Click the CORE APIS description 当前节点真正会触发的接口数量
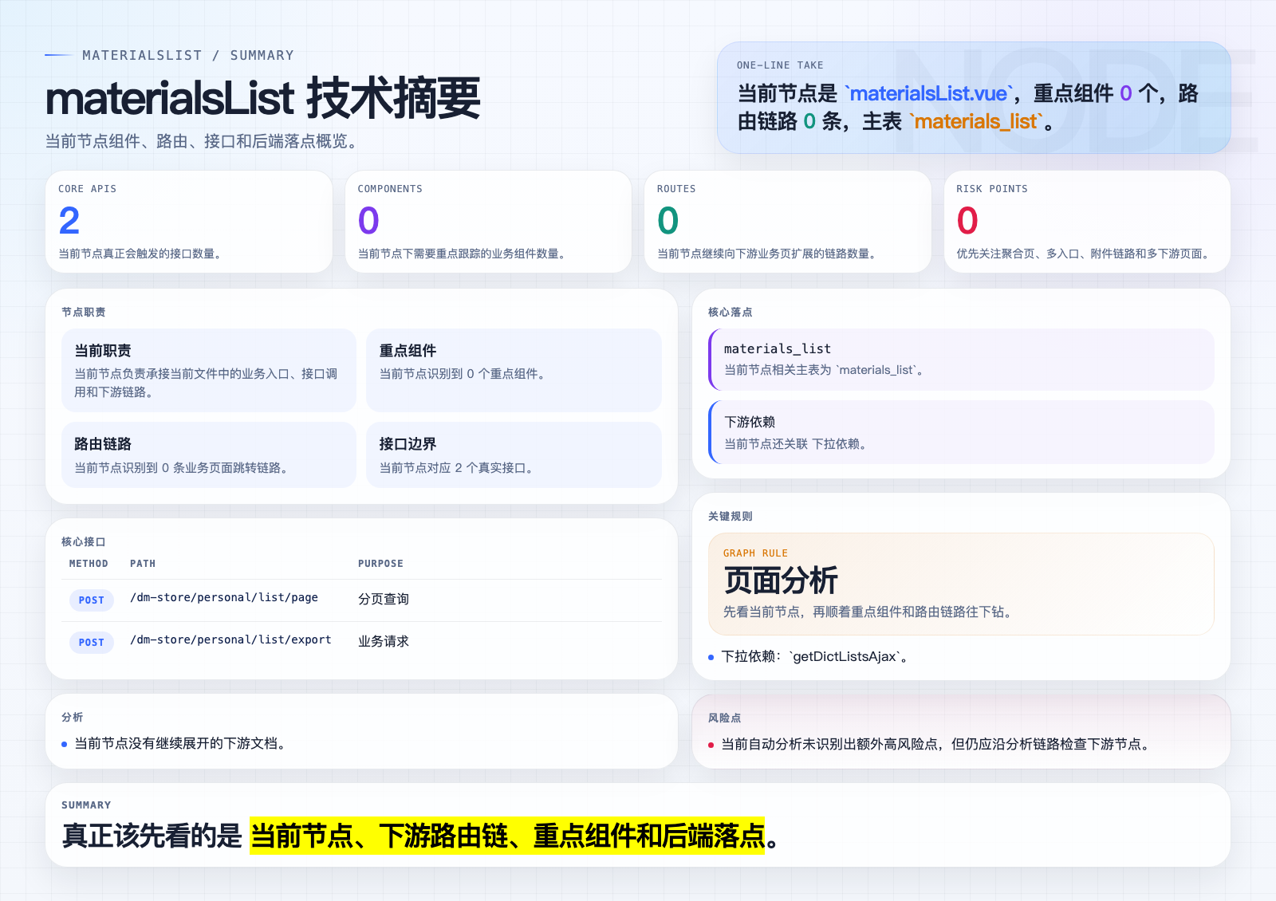1276x901 pixels. [x=141, y=254]
